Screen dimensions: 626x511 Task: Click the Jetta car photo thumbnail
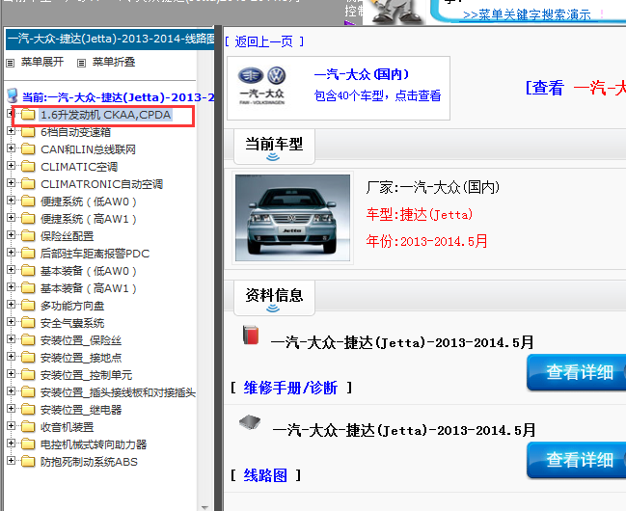(292, 218)
